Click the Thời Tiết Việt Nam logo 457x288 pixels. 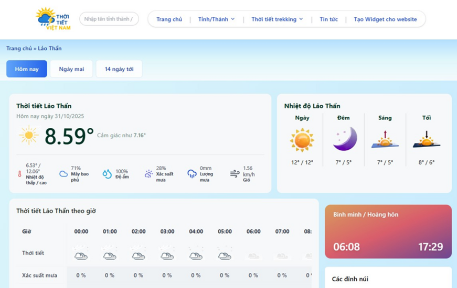[53, 19]
